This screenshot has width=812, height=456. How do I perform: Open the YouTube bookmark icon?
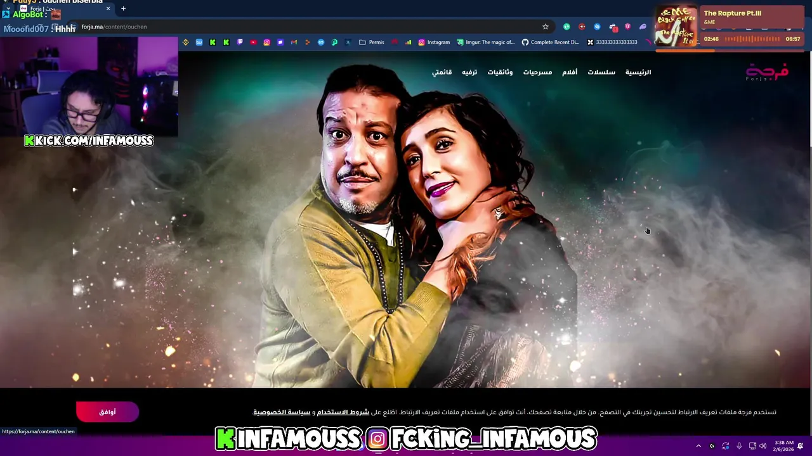[253, 42]
